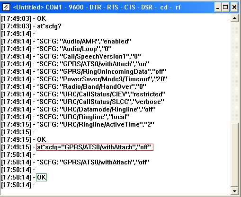Click the green-boxed OK response
This screenshot has width=241, height=197.
point(42,177)
